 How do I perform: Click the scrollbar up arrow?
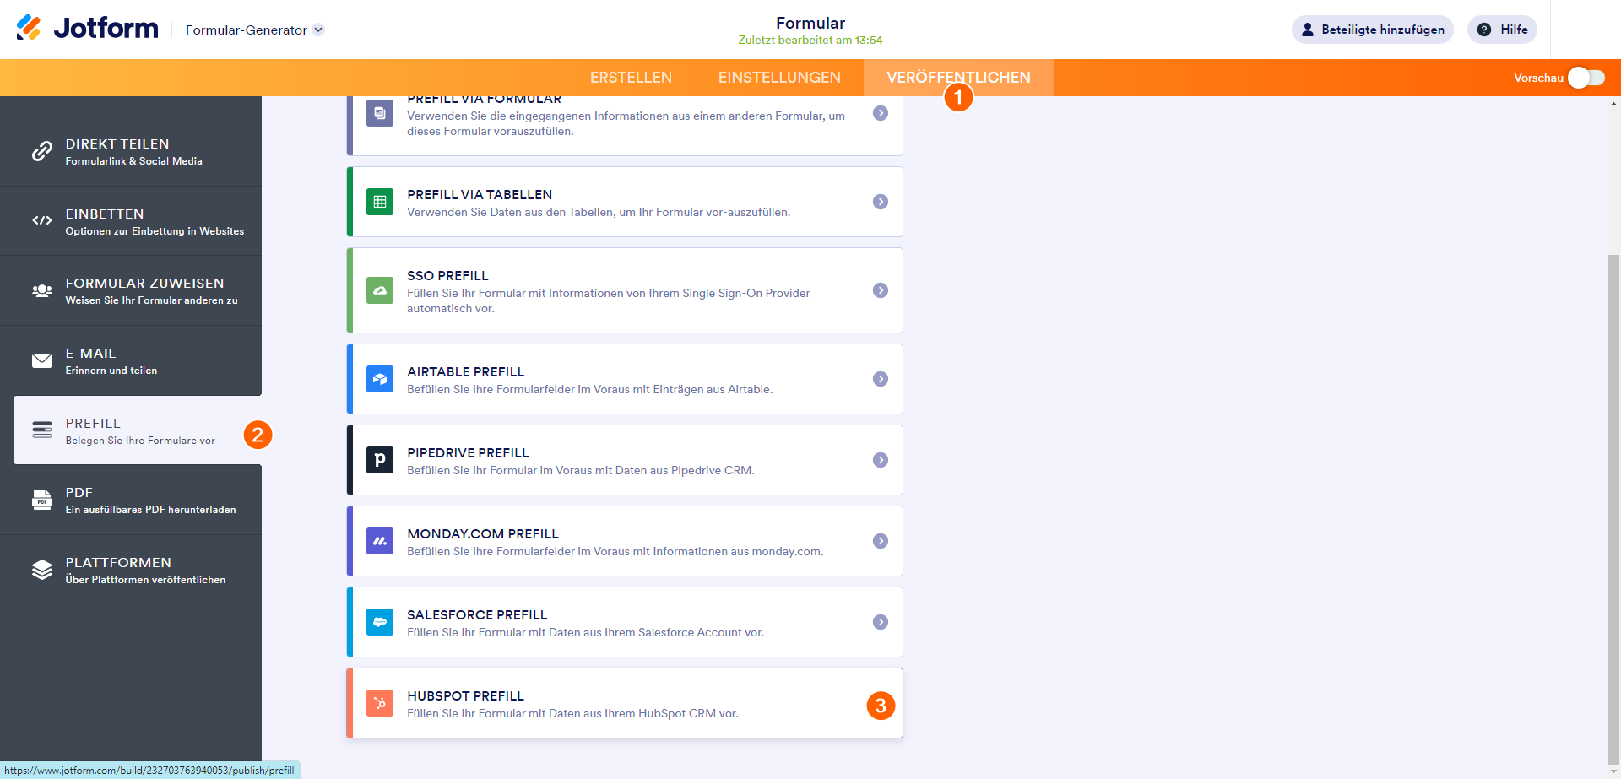click(1613, 104)
